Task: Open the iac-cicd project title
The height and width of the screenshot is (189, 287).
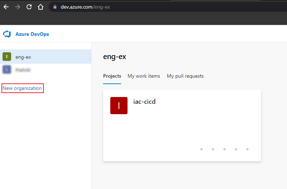Action: [x=144, y=102]
